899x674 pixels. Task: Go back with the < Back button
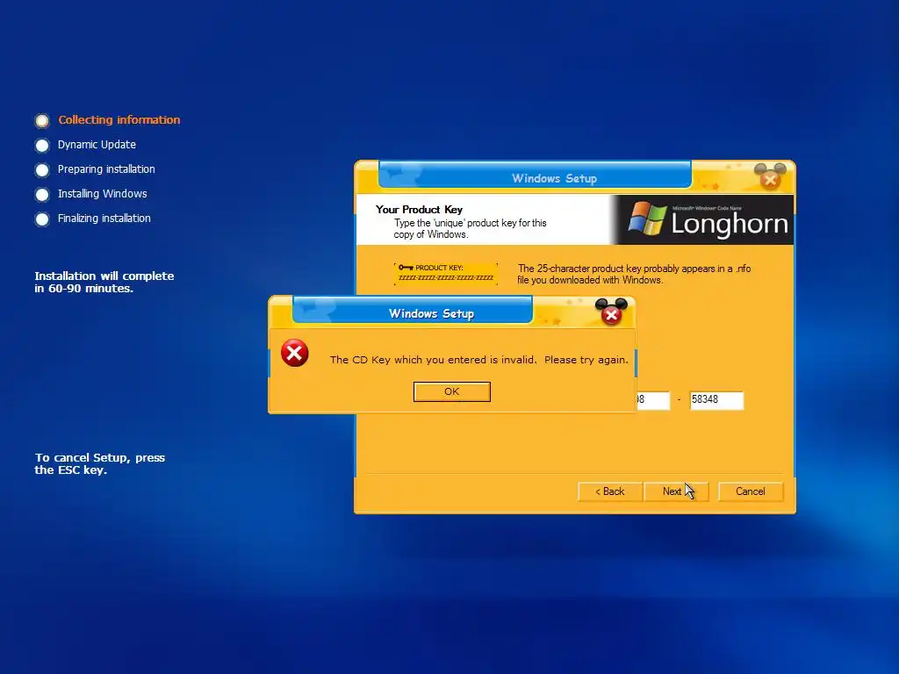(x=609, y=491)
